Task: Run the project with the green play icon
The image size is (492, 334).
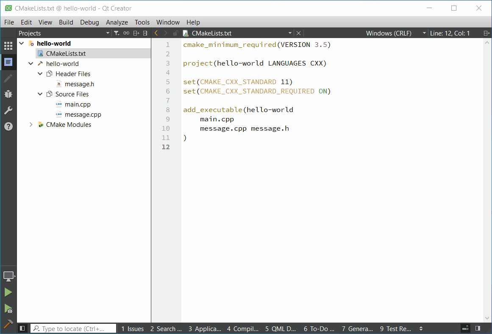Action: (8, 292)
